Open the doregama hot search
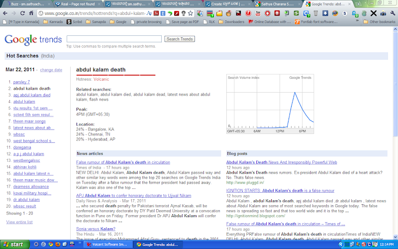398x249 pixels. 22,147
